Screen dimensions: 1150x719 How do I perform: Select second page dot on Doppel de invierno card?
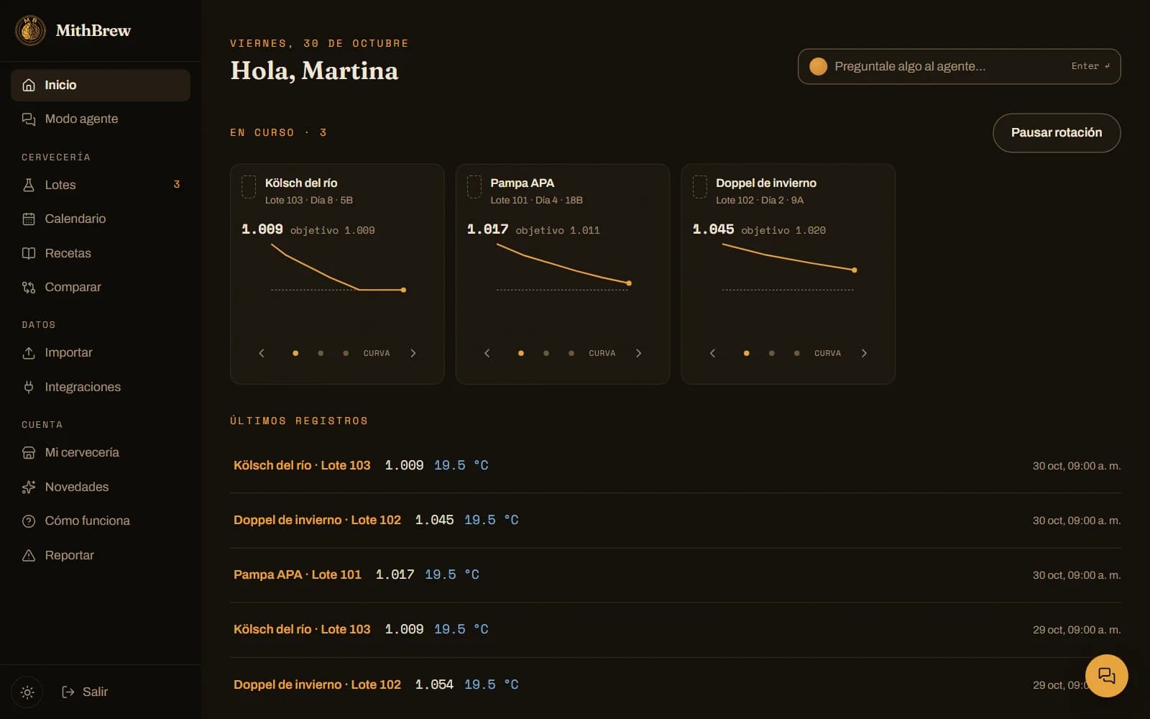[772, 353]
